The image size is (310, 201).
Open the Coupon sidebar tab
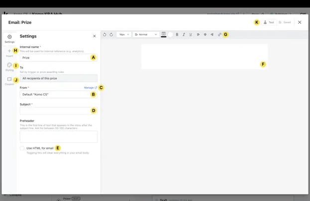[9, 81]
